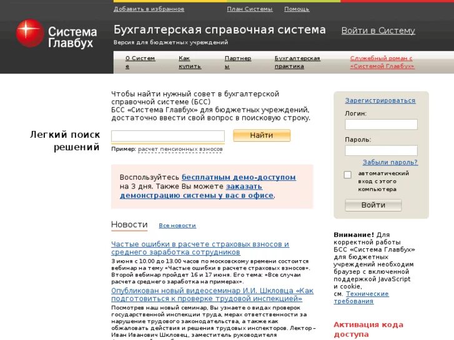The height and width of the screenshot is (340, 454).
Task: Click 'Легкий поиск решений' heading
Action: pyautogui.click(x=65, y=141)
